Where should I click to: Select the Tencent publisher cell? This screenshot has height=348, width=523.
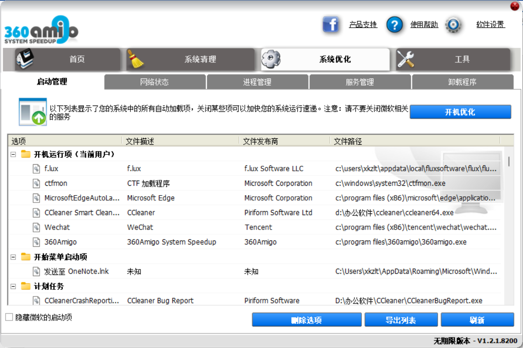(258, 227)
